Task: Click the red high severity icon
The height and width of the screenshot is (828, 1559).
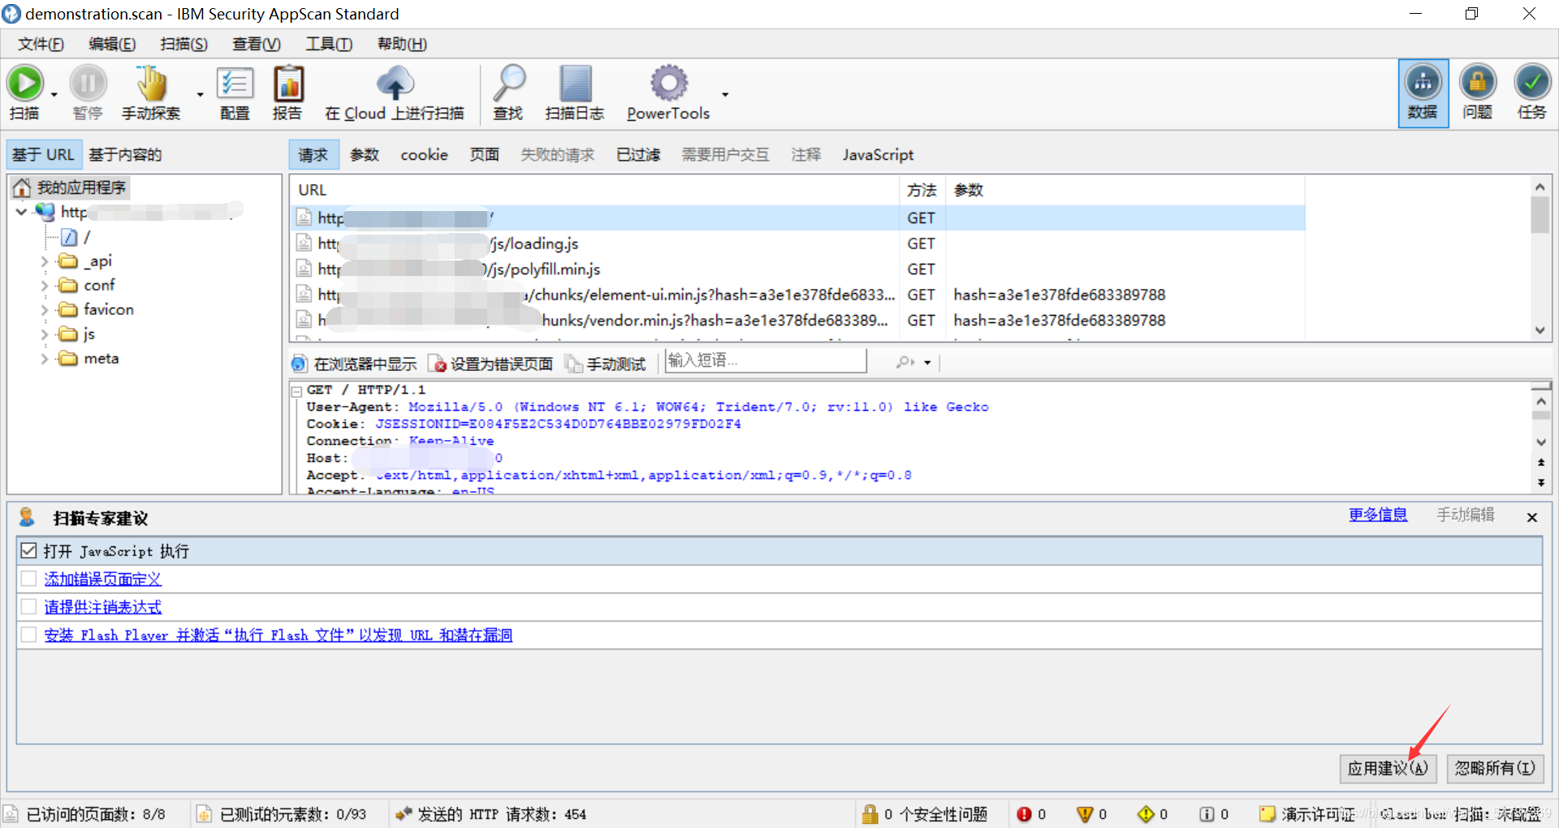Action: 1024,813
